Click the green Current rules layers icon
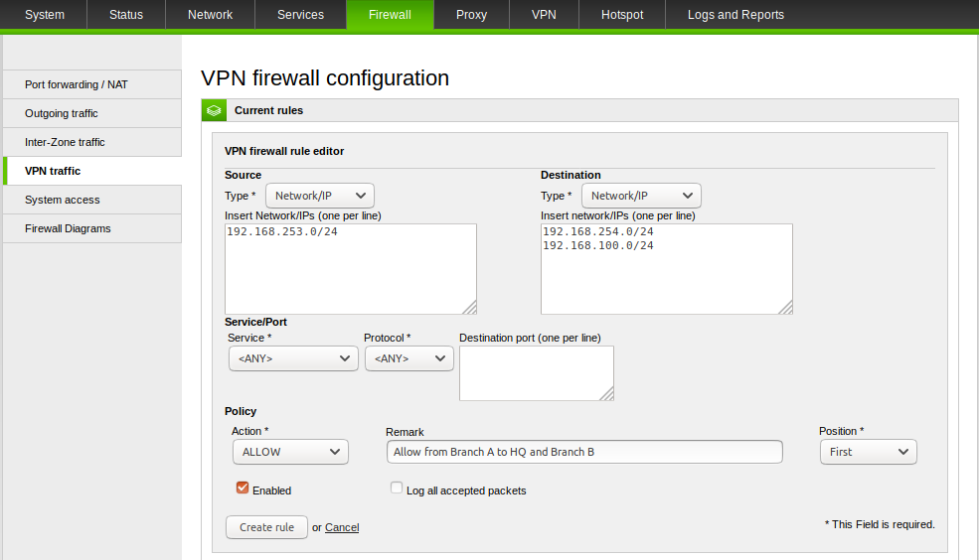Image resolution: width=979 pixels, height=560 pixels. pos(214,110)
